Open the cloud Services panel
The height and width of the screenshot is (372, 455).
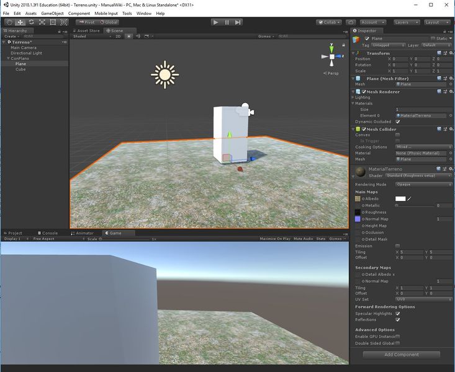(x=351, y=22)
